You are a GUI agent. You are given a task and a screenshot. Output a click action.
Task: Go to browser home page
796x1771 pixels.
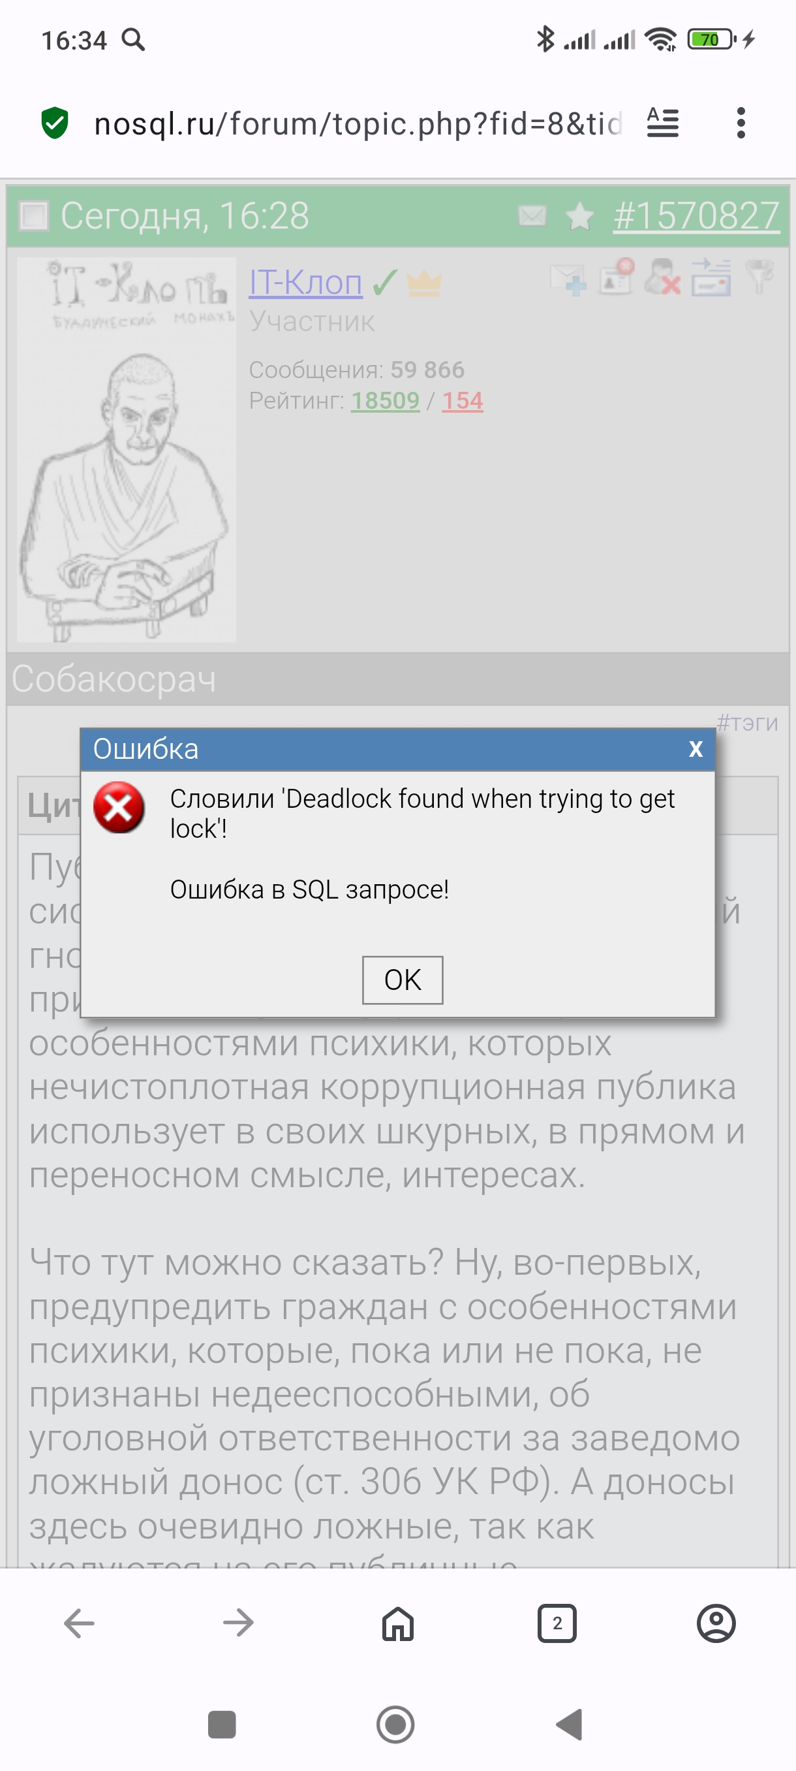(397, 1624)
